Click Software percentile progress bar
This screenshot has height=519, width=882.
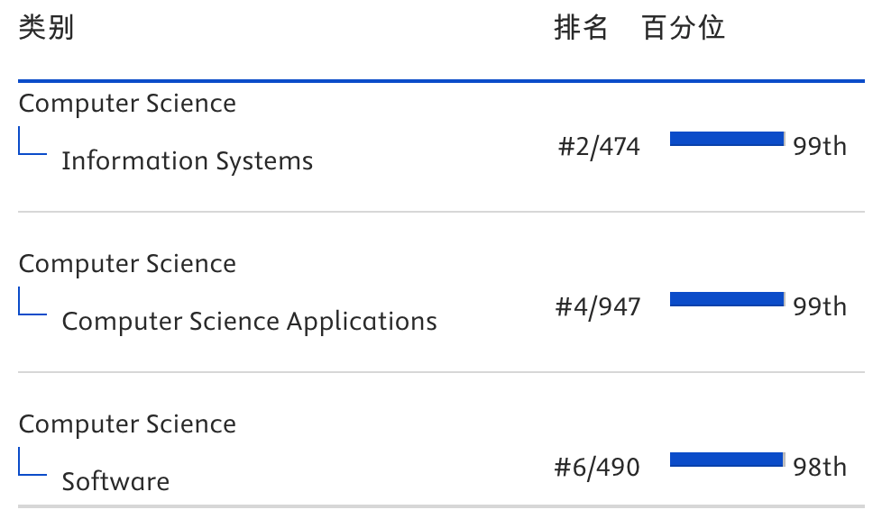tap(727, 460)
